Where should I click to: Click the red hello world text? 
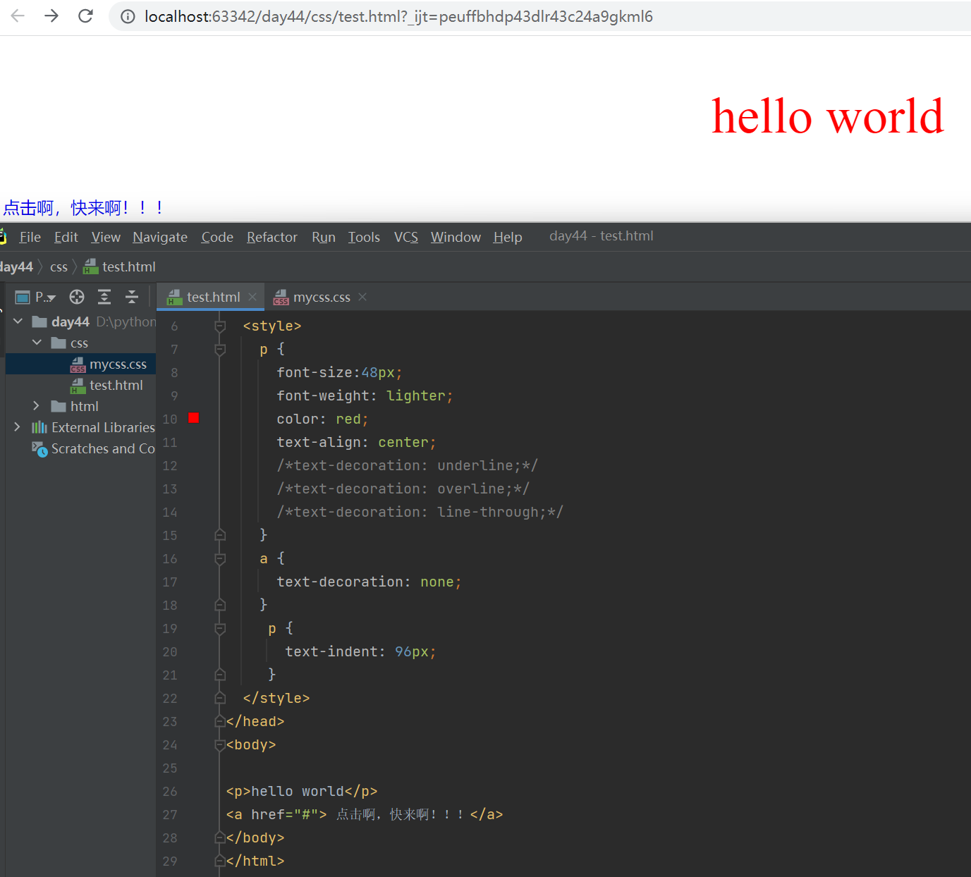827,116
